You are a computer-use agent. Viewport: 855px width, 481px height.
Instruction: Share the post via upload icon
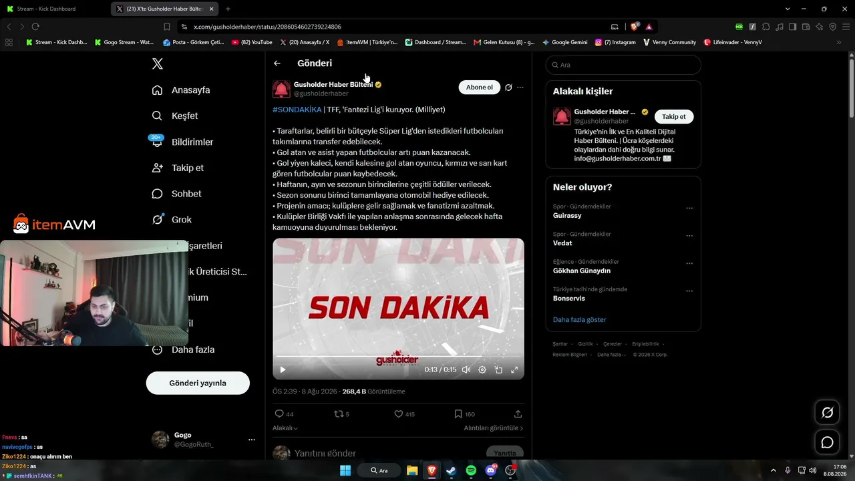pyautogui.click(x=518, y=414)
